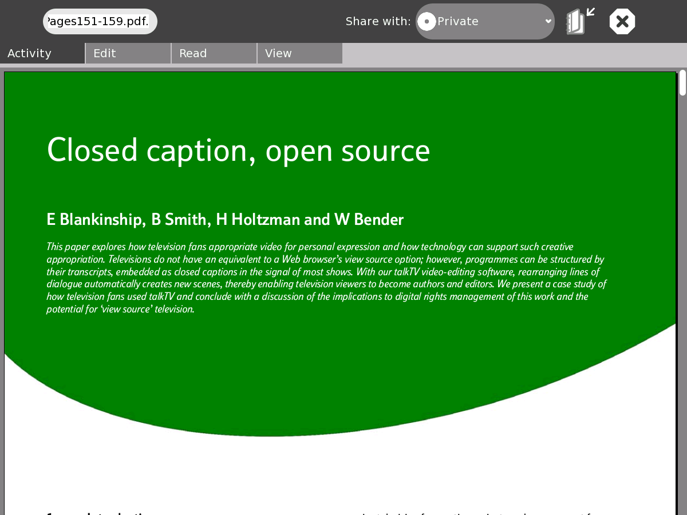Click the white page area below the green curve
This screenshot has width=687, height=515.
point(343,469)
